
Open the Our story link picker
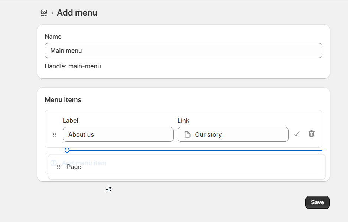coord(233,134)
